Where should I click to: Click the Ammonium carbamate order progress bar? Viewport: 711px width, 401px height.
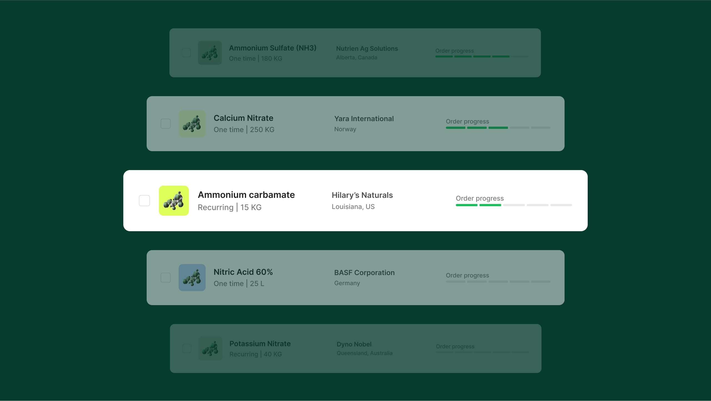pos(514,205)
